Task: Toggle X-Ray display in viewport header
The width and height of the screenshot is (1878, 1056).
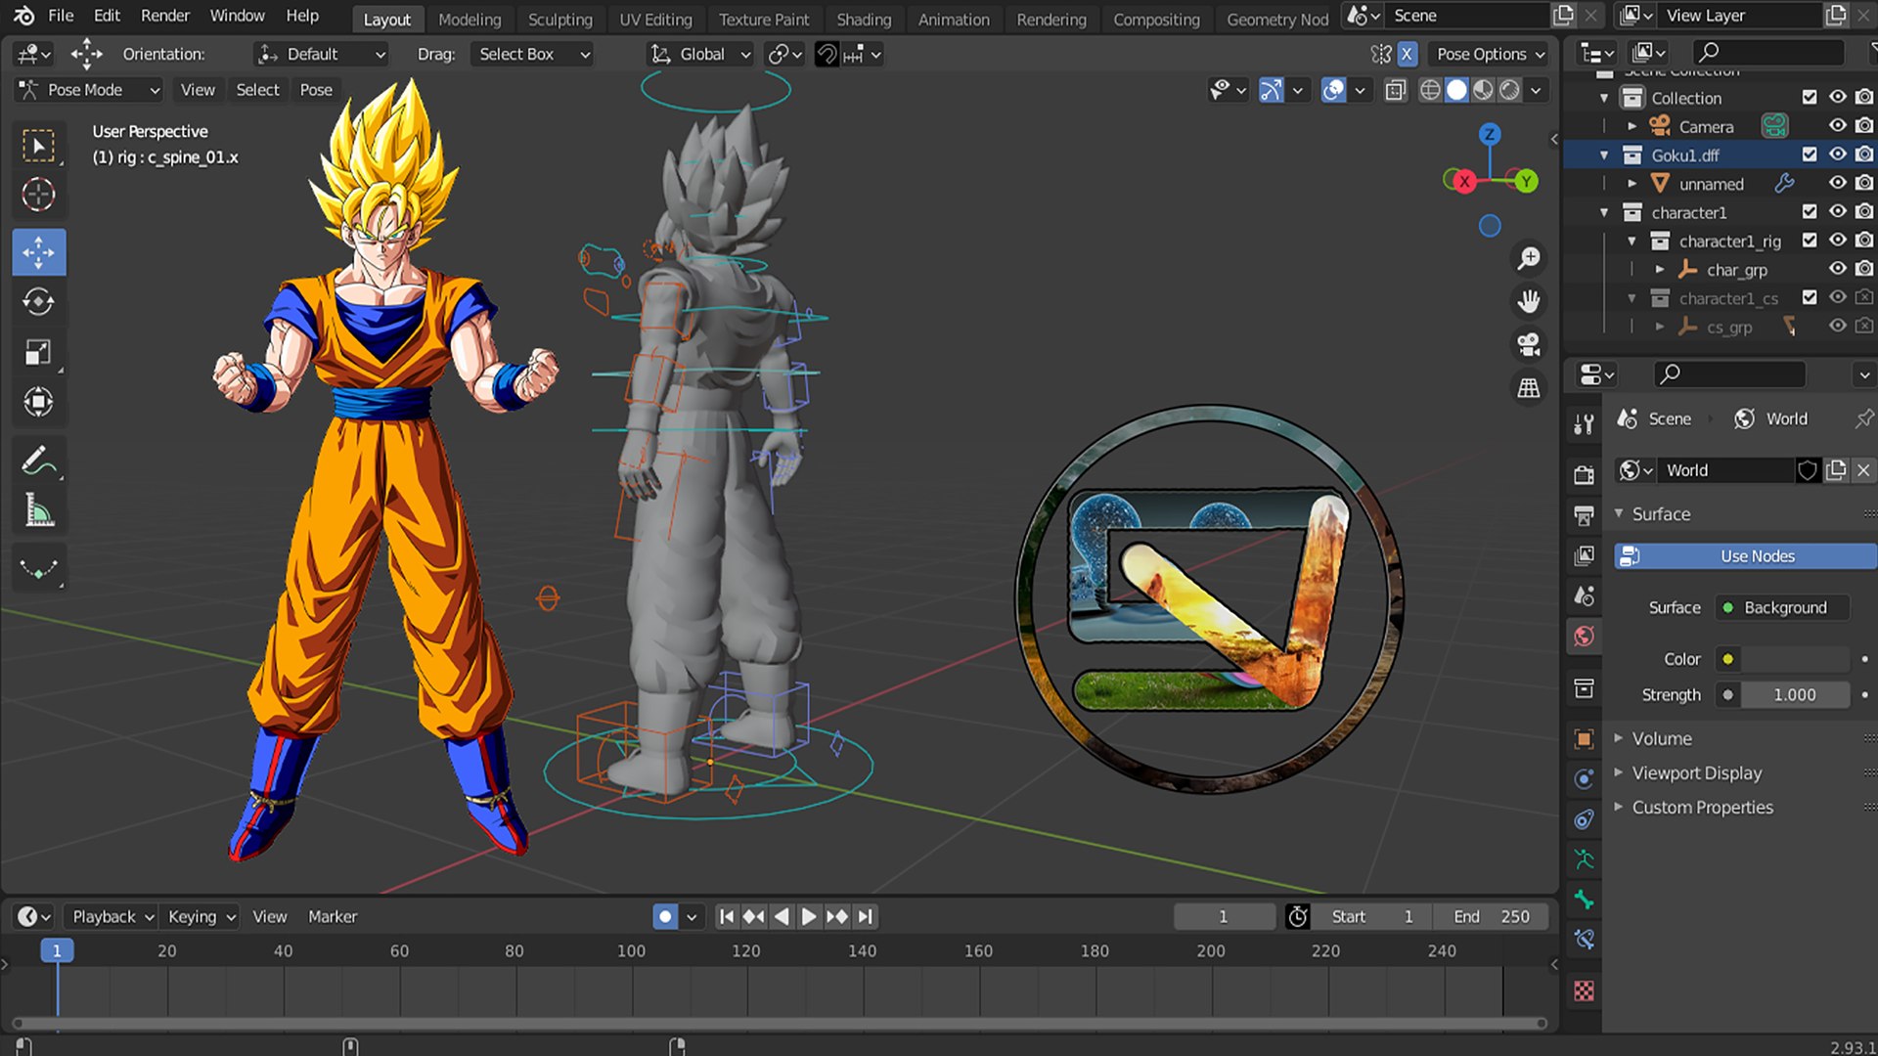Action: coord(1395,90)
